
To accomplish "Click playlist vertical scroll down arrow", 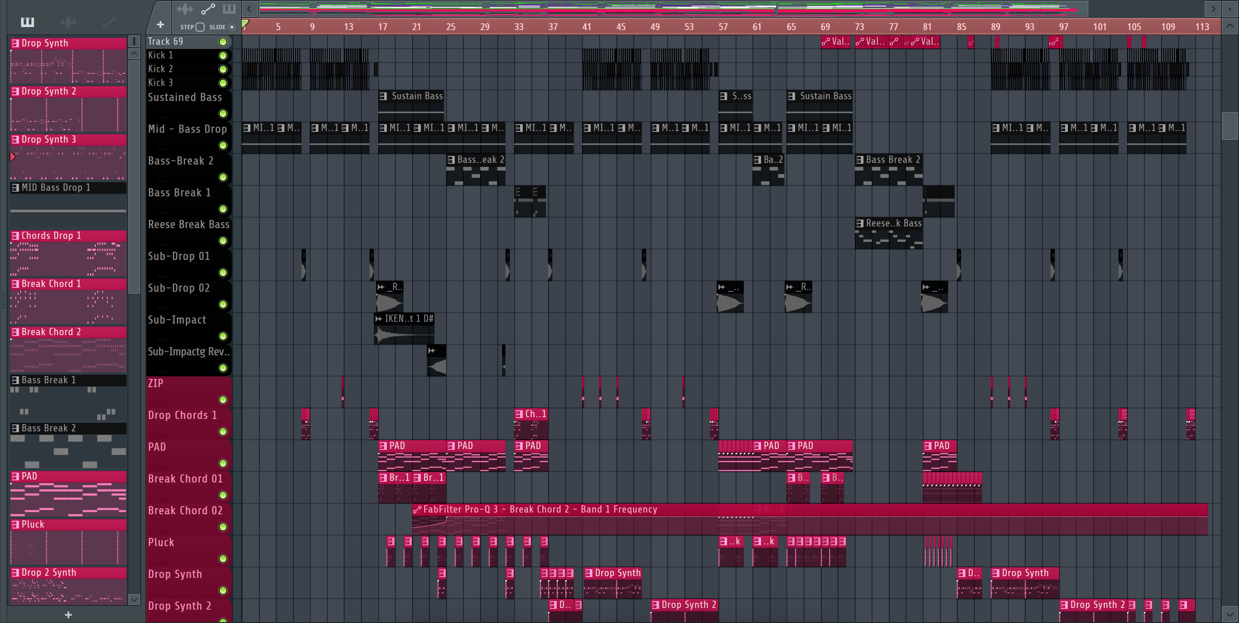I will [x=1230, y=614].
